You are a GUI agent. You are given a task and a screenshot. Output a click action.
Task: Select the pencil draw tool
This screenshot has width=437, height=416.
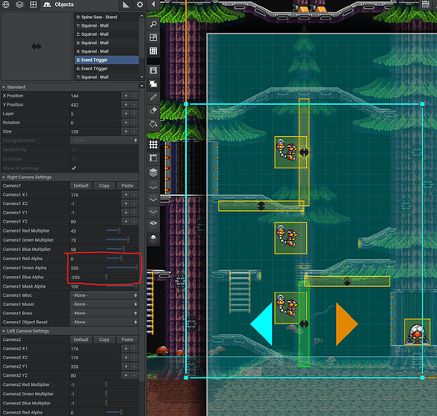pyautogui.click(x=153, y=98)
